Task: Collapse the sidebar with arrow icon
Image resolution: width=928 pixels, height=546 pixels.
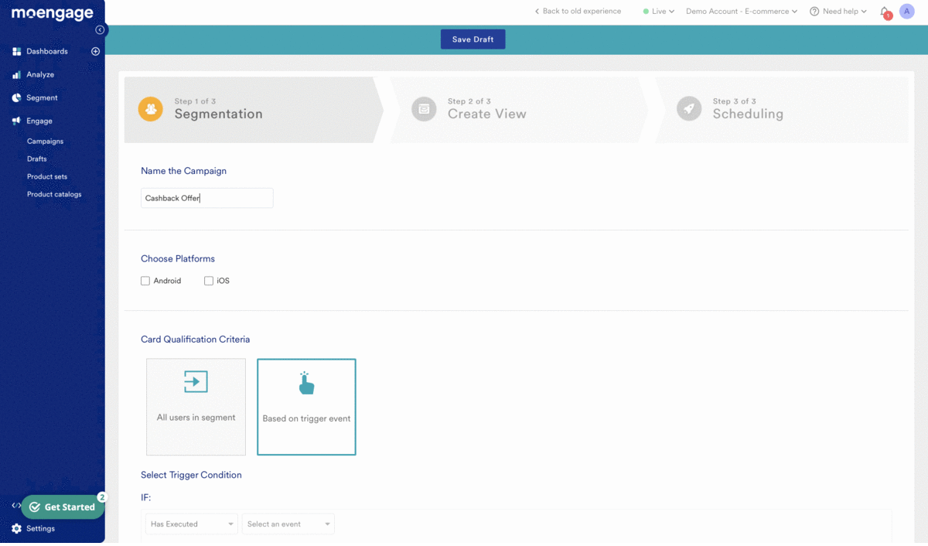Action: pyautogui.click(x=100, y=30)
